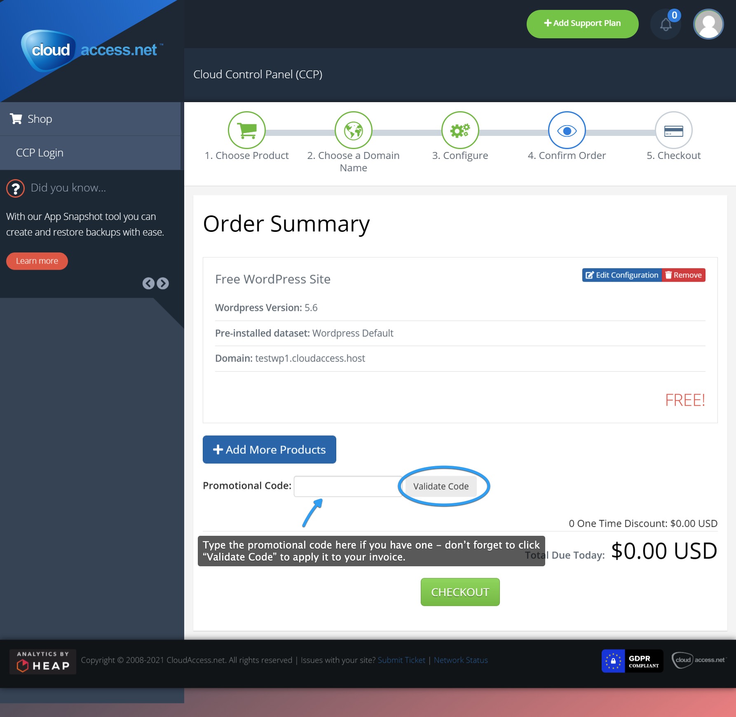Click the 'Free WordPress Site' product title
This screenshot has width=736, height=717.
273,279
